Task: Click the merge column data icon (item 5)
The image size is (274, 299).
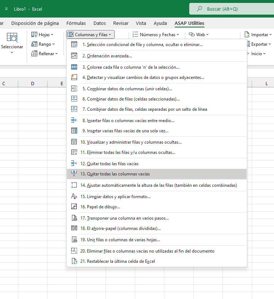Action: click(74, 88)
